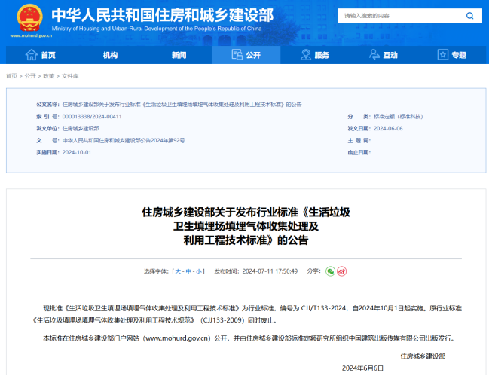Set font size to small (小)
This screenshot has width=489, height=376.
(199, 271)
